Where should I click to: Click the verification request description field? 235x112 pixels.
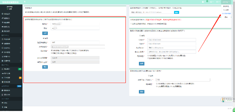75,43
